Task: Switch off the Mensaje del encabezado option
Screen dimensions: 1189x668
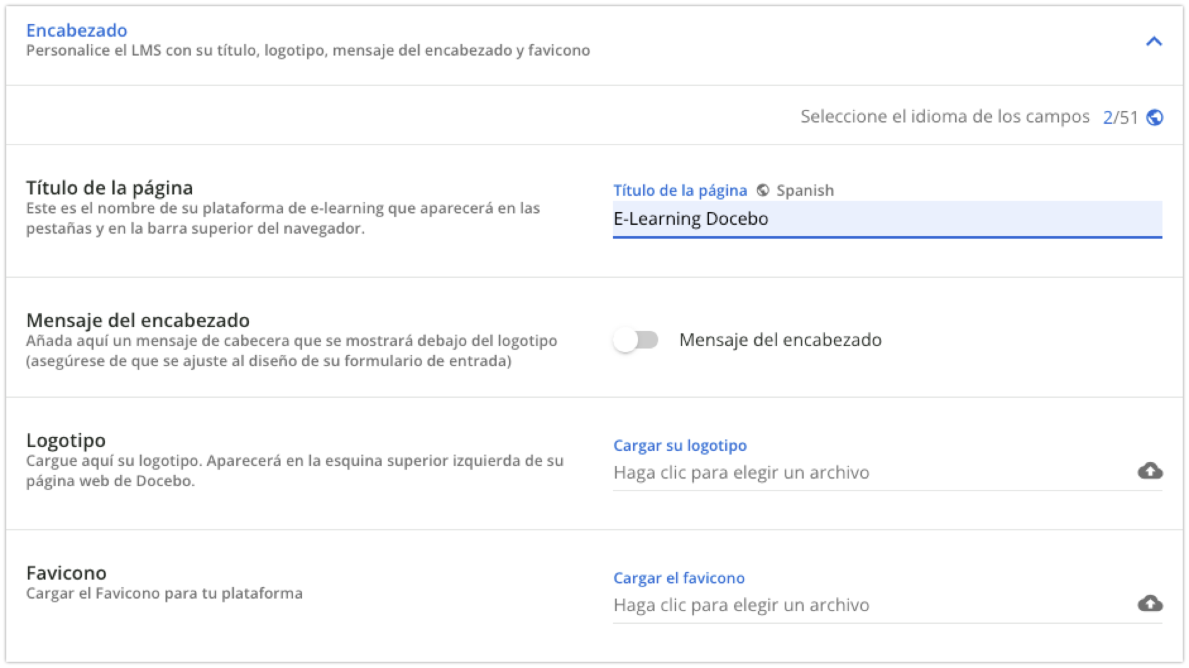Action: 636,340
